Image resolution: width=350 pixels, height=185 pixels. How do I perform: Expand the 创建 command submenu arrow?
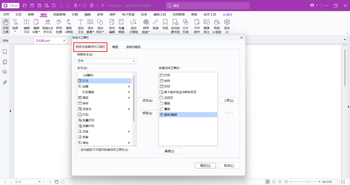click(x=129, y=86)
